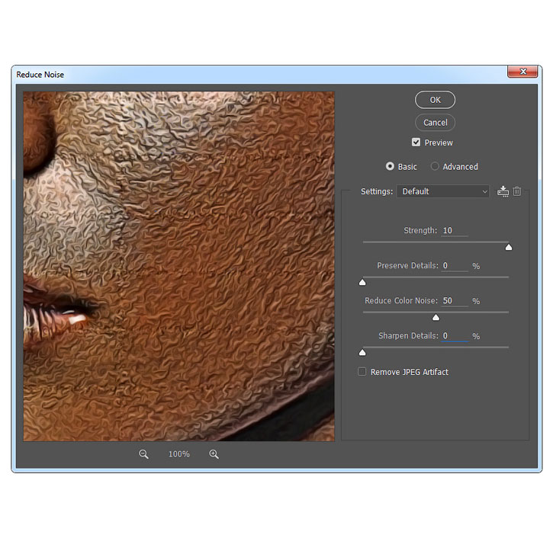Click the Reduce Color Noise label
Screen dimensions: 553x538
pos(401,300)
